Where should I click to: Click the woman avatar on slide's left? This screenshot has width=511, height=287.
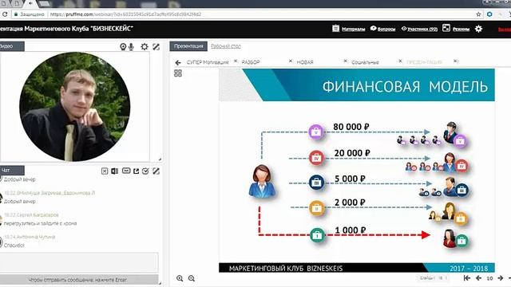click(x=262, y=181)
